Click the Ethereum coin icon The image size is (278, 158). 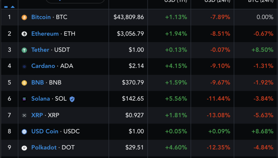pyautogui.click(x=24, y=33)
